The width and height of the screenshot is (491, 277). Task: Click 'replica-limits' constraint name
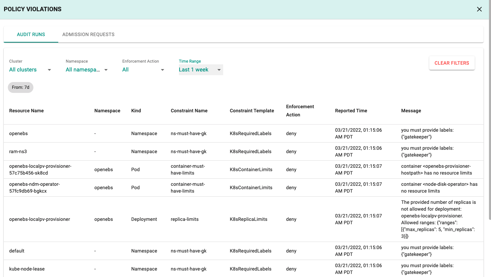coord(185,219)
